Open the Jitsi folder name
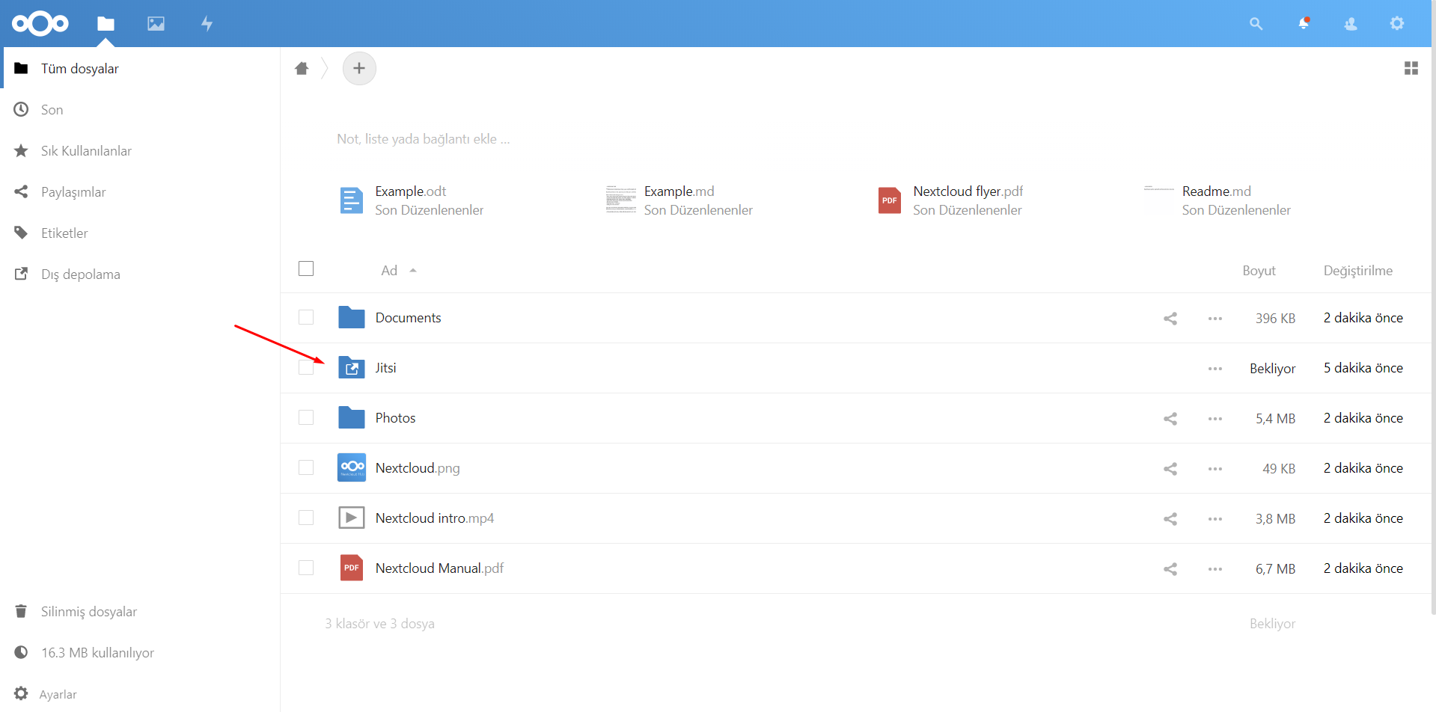The height and width of the screenshot is (712, 1436). [x=385, y=368]
